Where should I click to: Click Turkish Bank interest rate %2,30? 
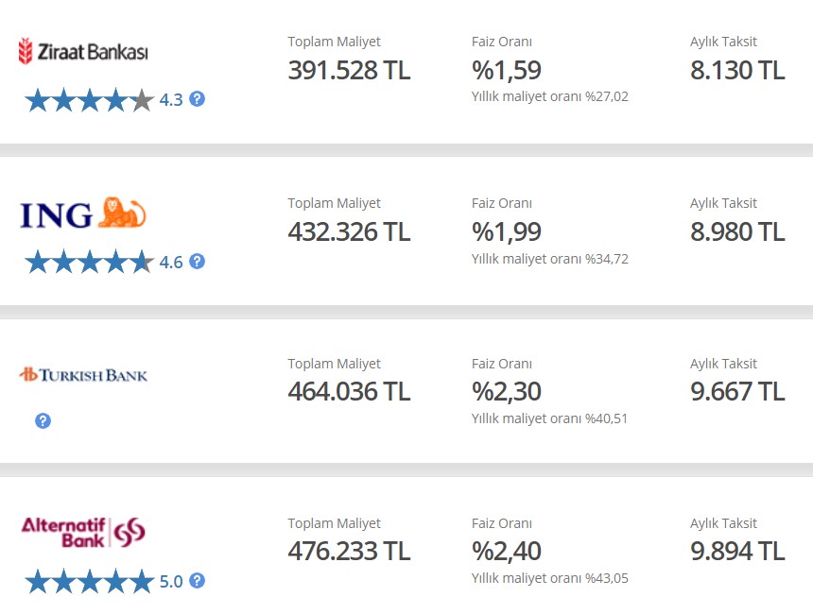tap(507, 392)
